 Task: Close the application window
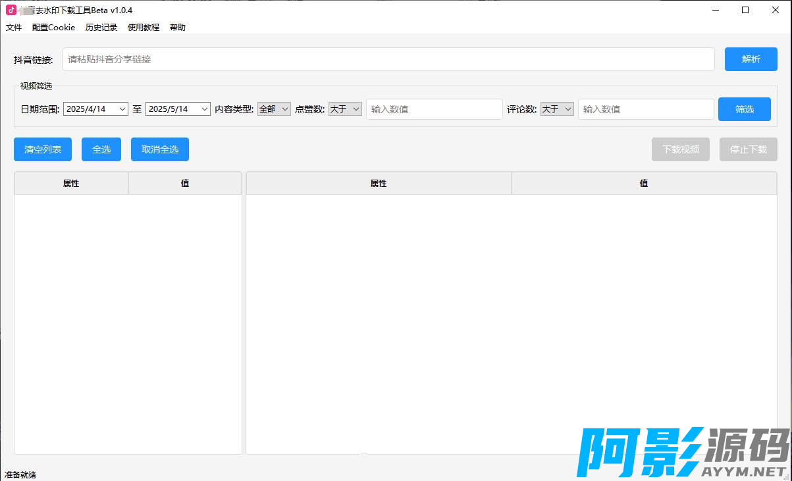776,10
